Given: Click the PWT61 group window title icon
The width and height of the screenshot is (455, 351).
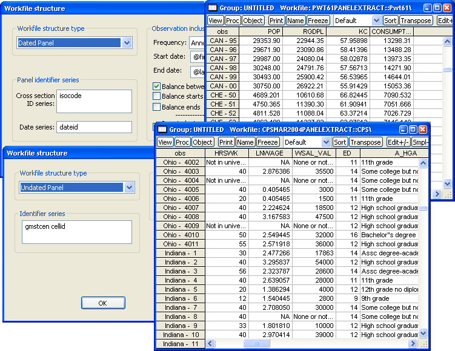Looking at the screenshot, I should tap(213, 7).
